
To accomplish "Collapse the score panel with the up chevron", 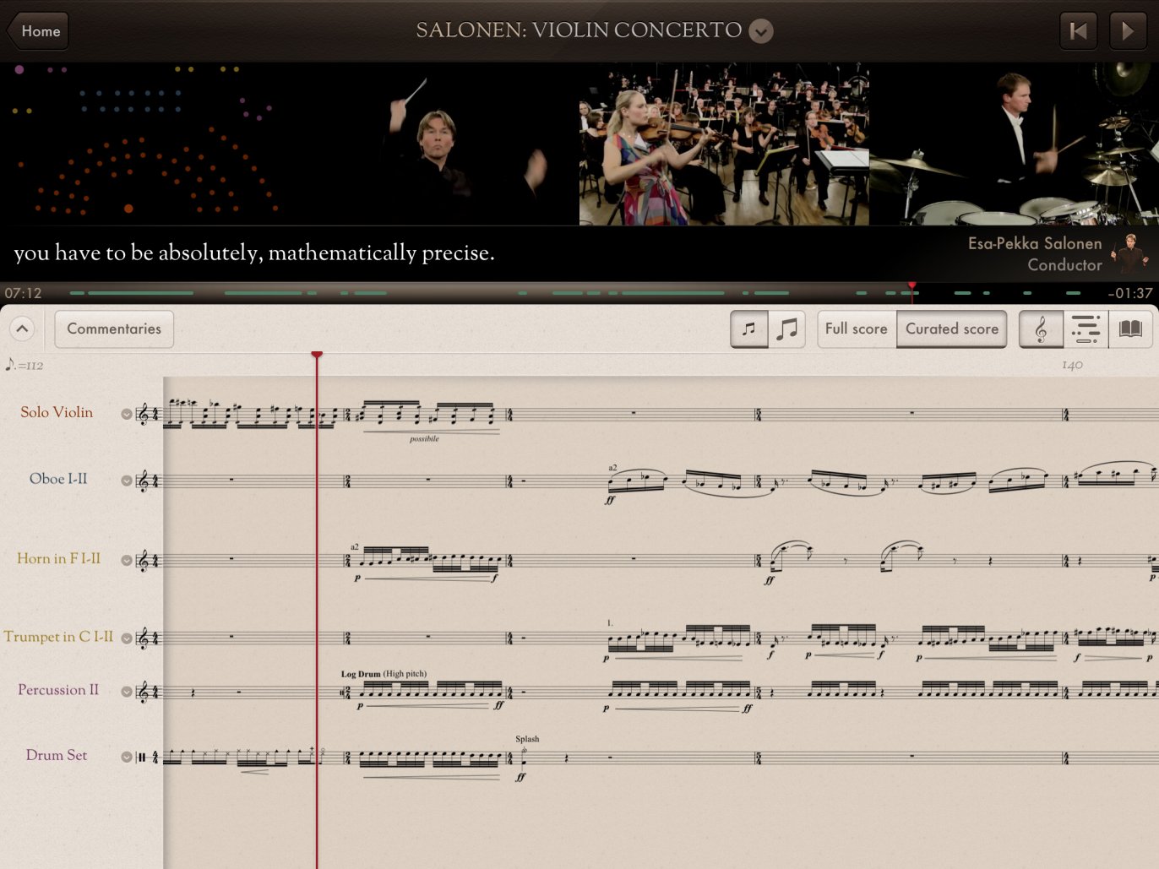I will pyautogui.click(x=22, y=329).
